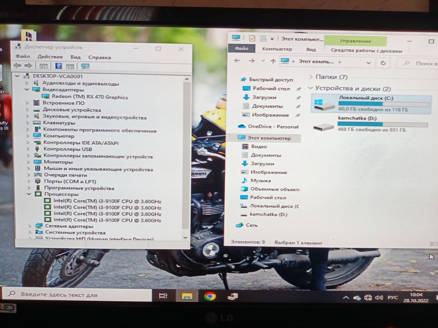Click the Up arrow in Explorer navigation

[x=273, y=61]
